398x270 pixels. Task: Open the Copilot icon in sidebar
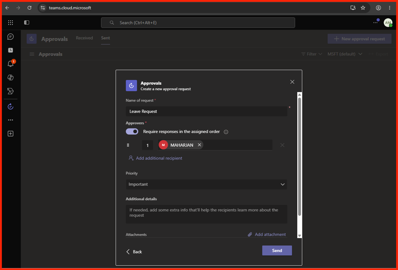click(x=10, y=78)
